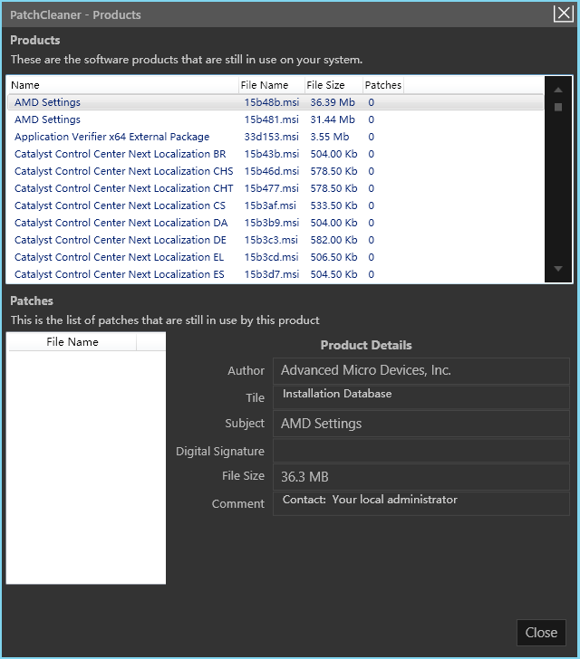Screen dimensions: 580x659
Task: Sort products by File Name column header
Action: (272, 85)
